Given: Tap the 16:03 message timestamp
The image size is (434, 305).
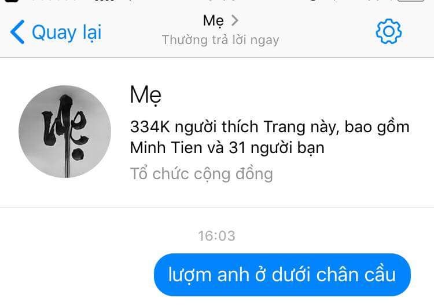Looking at the screenshot, I should click(x=217, y=236).
